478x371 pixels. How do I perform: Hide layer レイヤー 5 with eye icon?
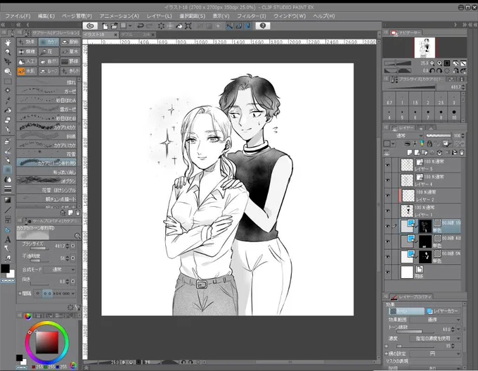(387, 165)
